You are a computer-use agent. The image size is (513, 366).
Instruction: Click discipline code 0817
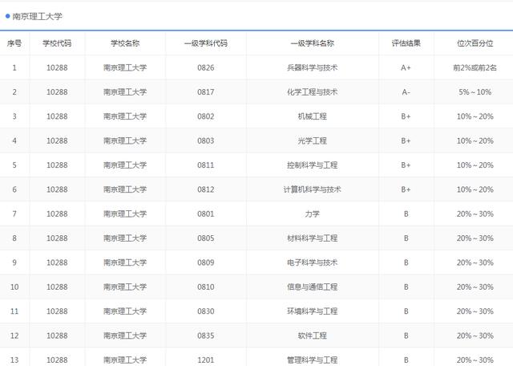(206, 92)
